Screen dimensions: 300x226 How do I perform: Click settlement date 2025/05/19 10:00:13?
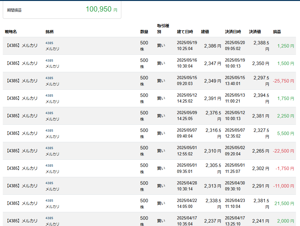[x=235, y=63]
